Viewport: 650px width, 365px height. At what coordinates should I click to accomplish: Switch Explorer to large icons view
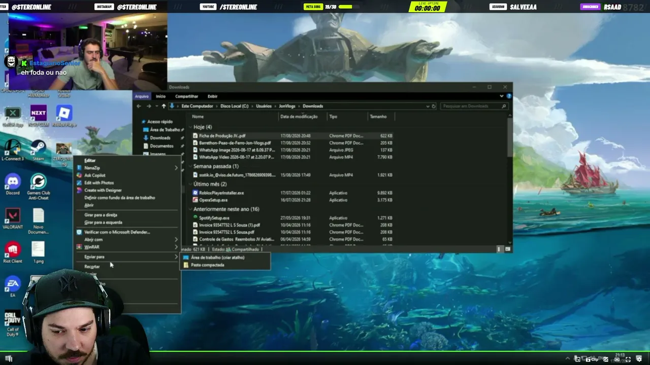click(x=507, y=249)
